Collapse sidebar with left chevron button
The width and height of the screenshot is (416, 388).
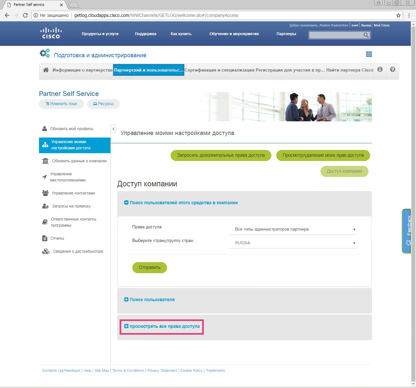(x=113, y=129)
